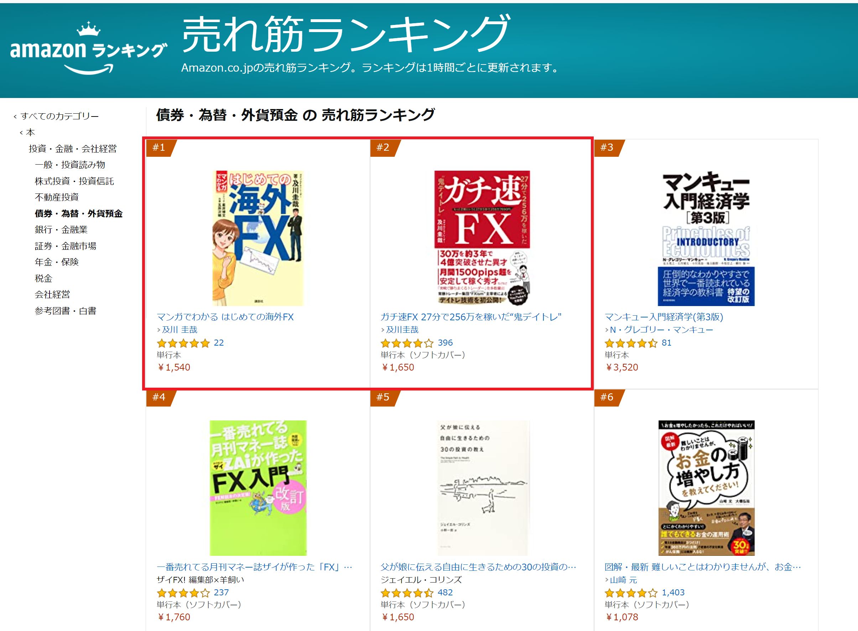This screenshot has height=631, width=858.
Task: Click the #1 rank badge
Action: [x=161, y=148]
